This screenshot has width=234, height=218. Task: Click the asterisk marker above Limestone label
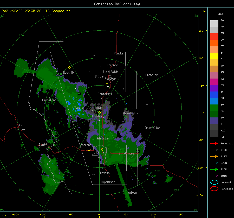(49, 98)
